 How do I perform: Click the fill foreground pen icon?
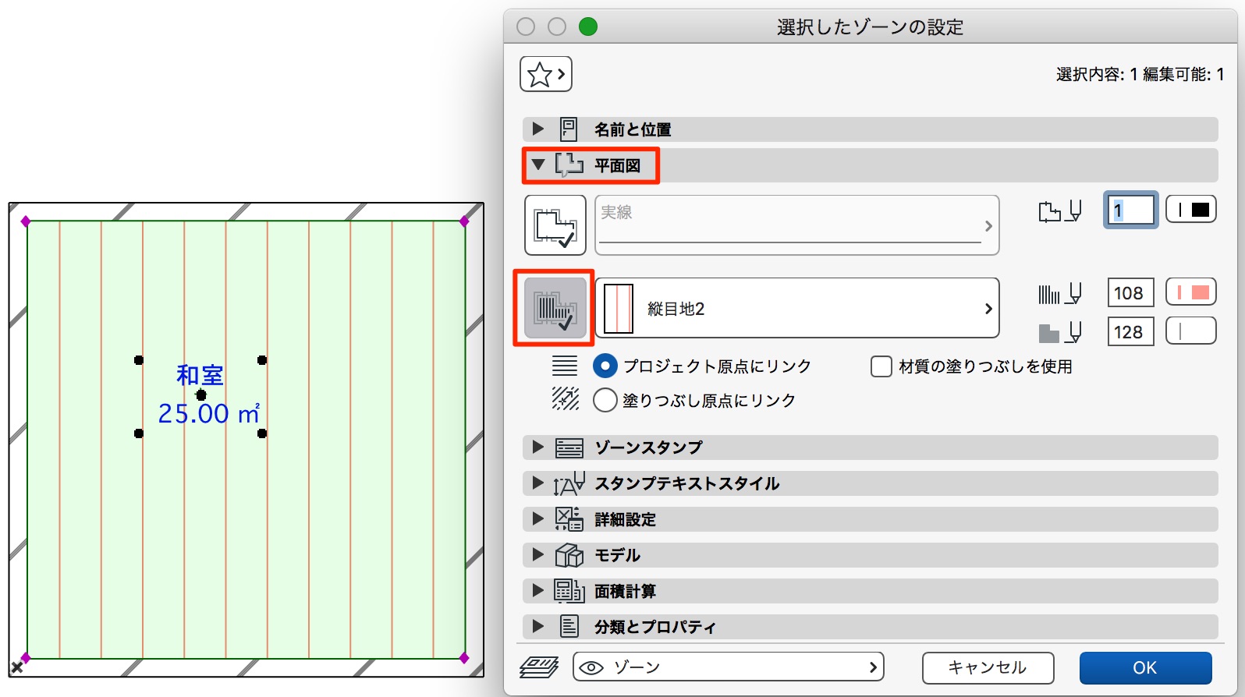[1060, 293]
